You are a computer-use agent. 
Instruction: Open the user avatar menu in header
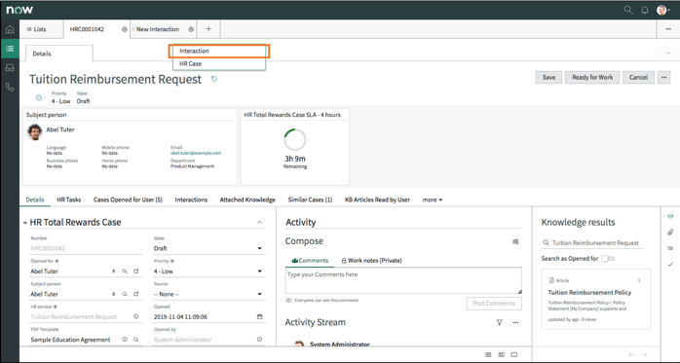tap(662, 10)
